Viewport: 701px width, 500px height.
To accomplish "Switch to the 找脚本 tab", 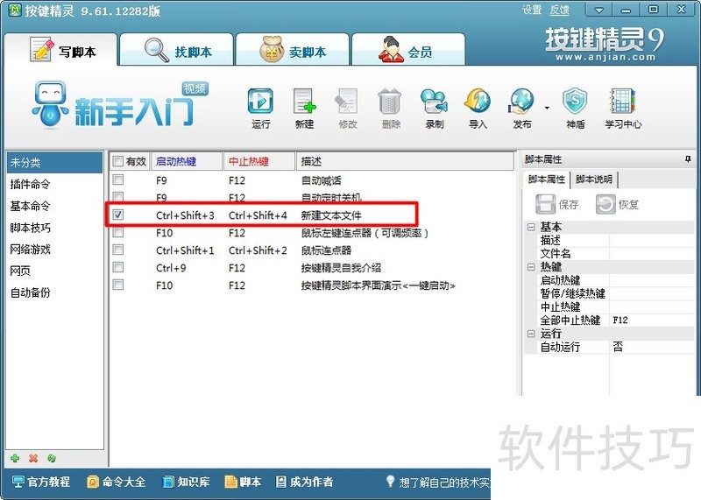I will pos(177,50).
